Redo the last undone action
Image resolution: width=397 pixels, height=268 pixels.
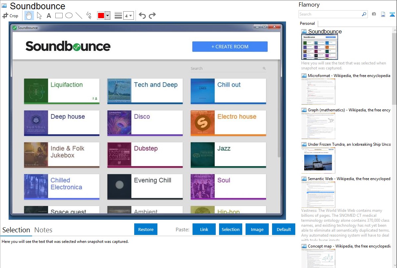(152, 16)
